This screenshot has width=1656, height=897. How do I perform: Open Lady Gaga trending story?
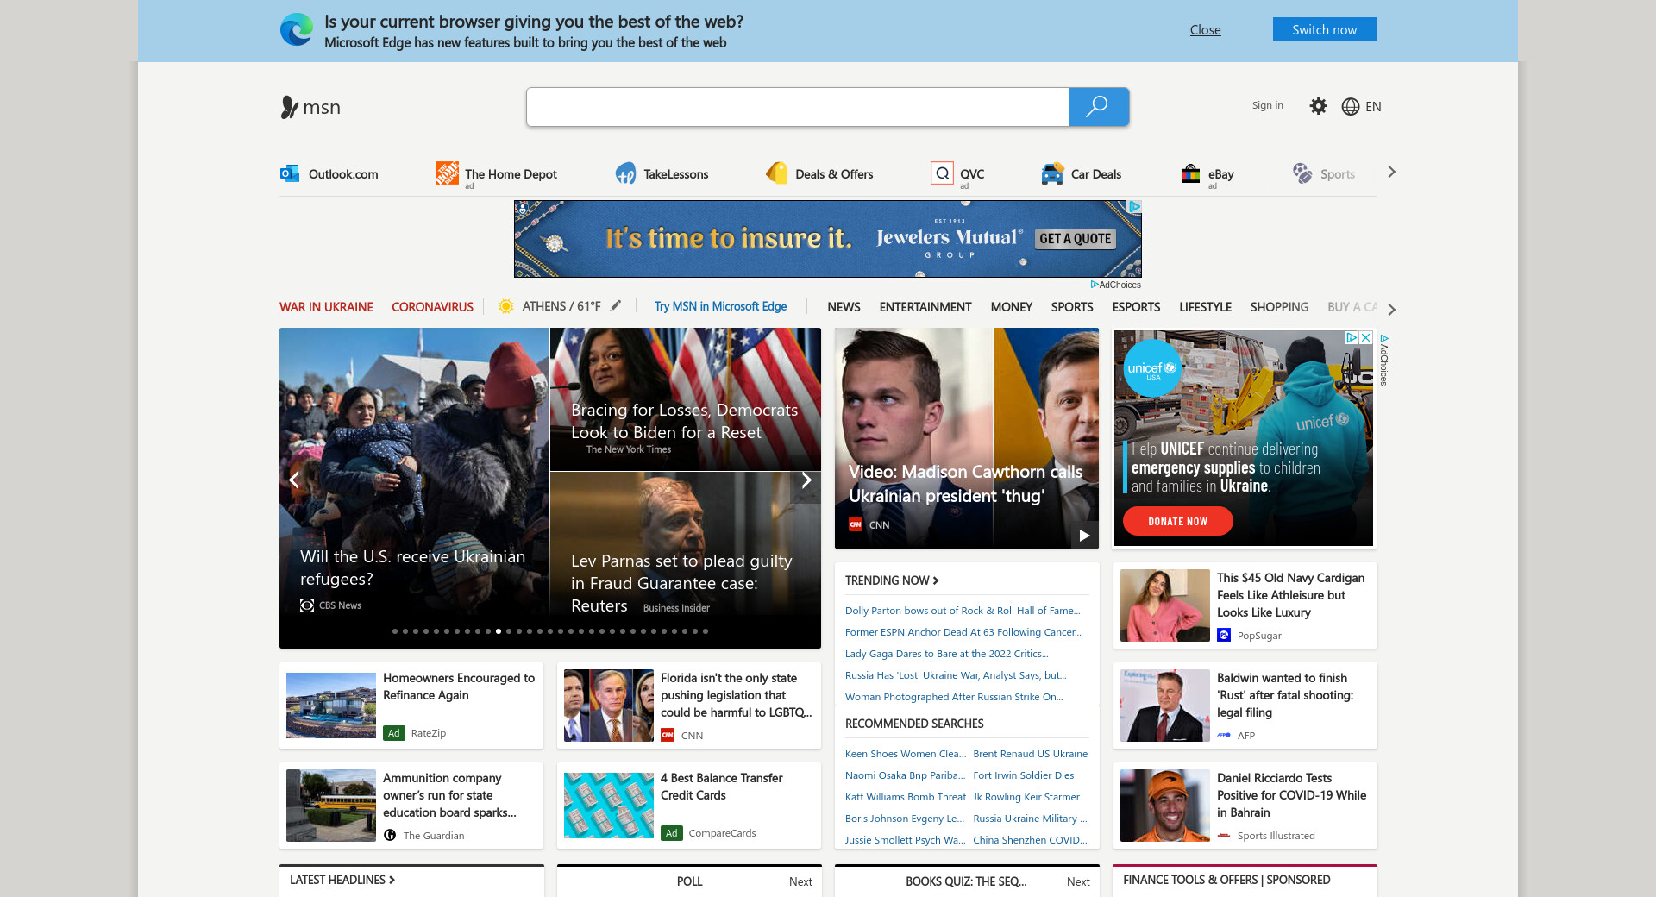tap(947, 654)
